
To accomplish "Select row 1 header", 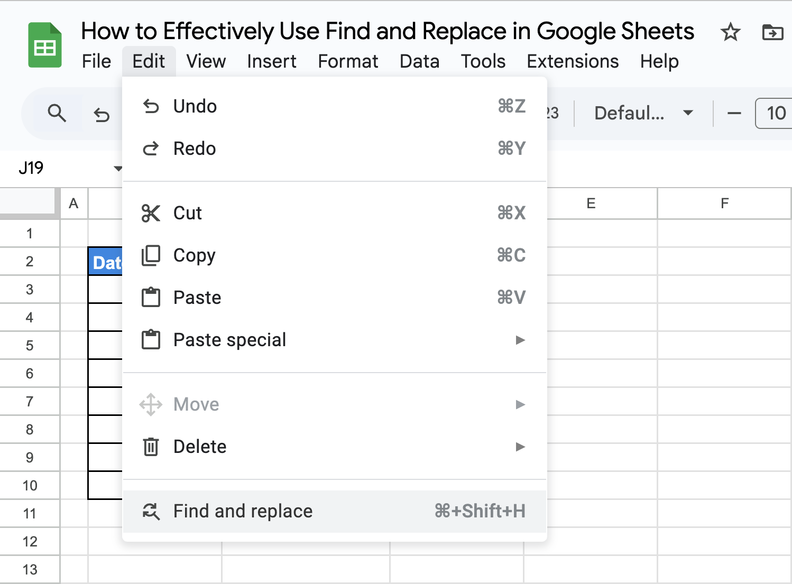I will (x=30, y=233).
